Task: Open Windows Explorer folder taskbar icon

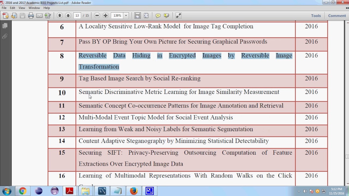Action: point(86,191)
